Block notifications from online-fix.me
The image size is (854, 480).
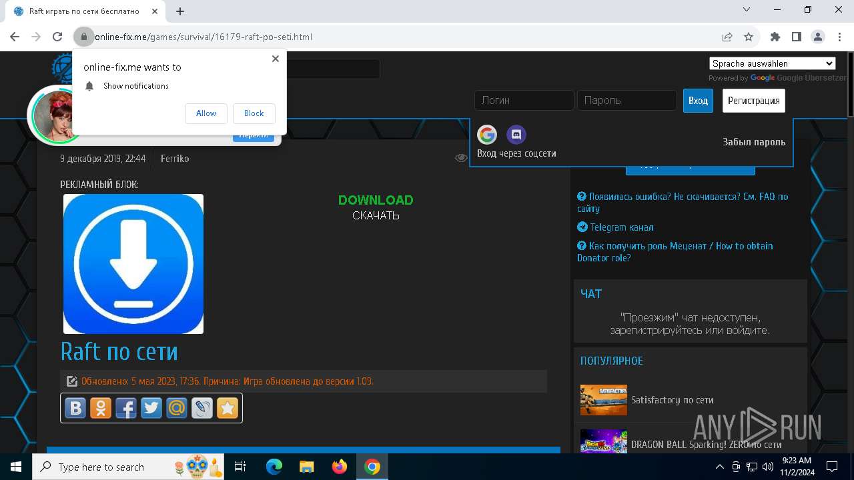pyautogui.click(x=254, y=113)
